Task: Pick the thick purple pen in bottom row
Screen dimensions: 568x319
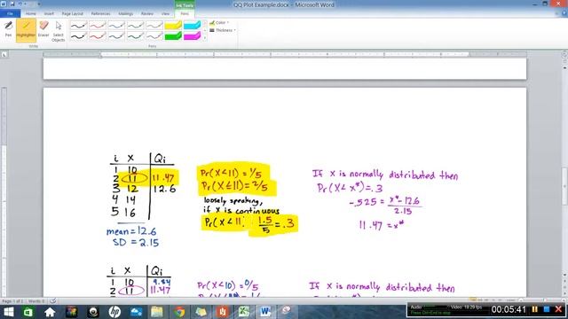Action: tap(154, 35)
